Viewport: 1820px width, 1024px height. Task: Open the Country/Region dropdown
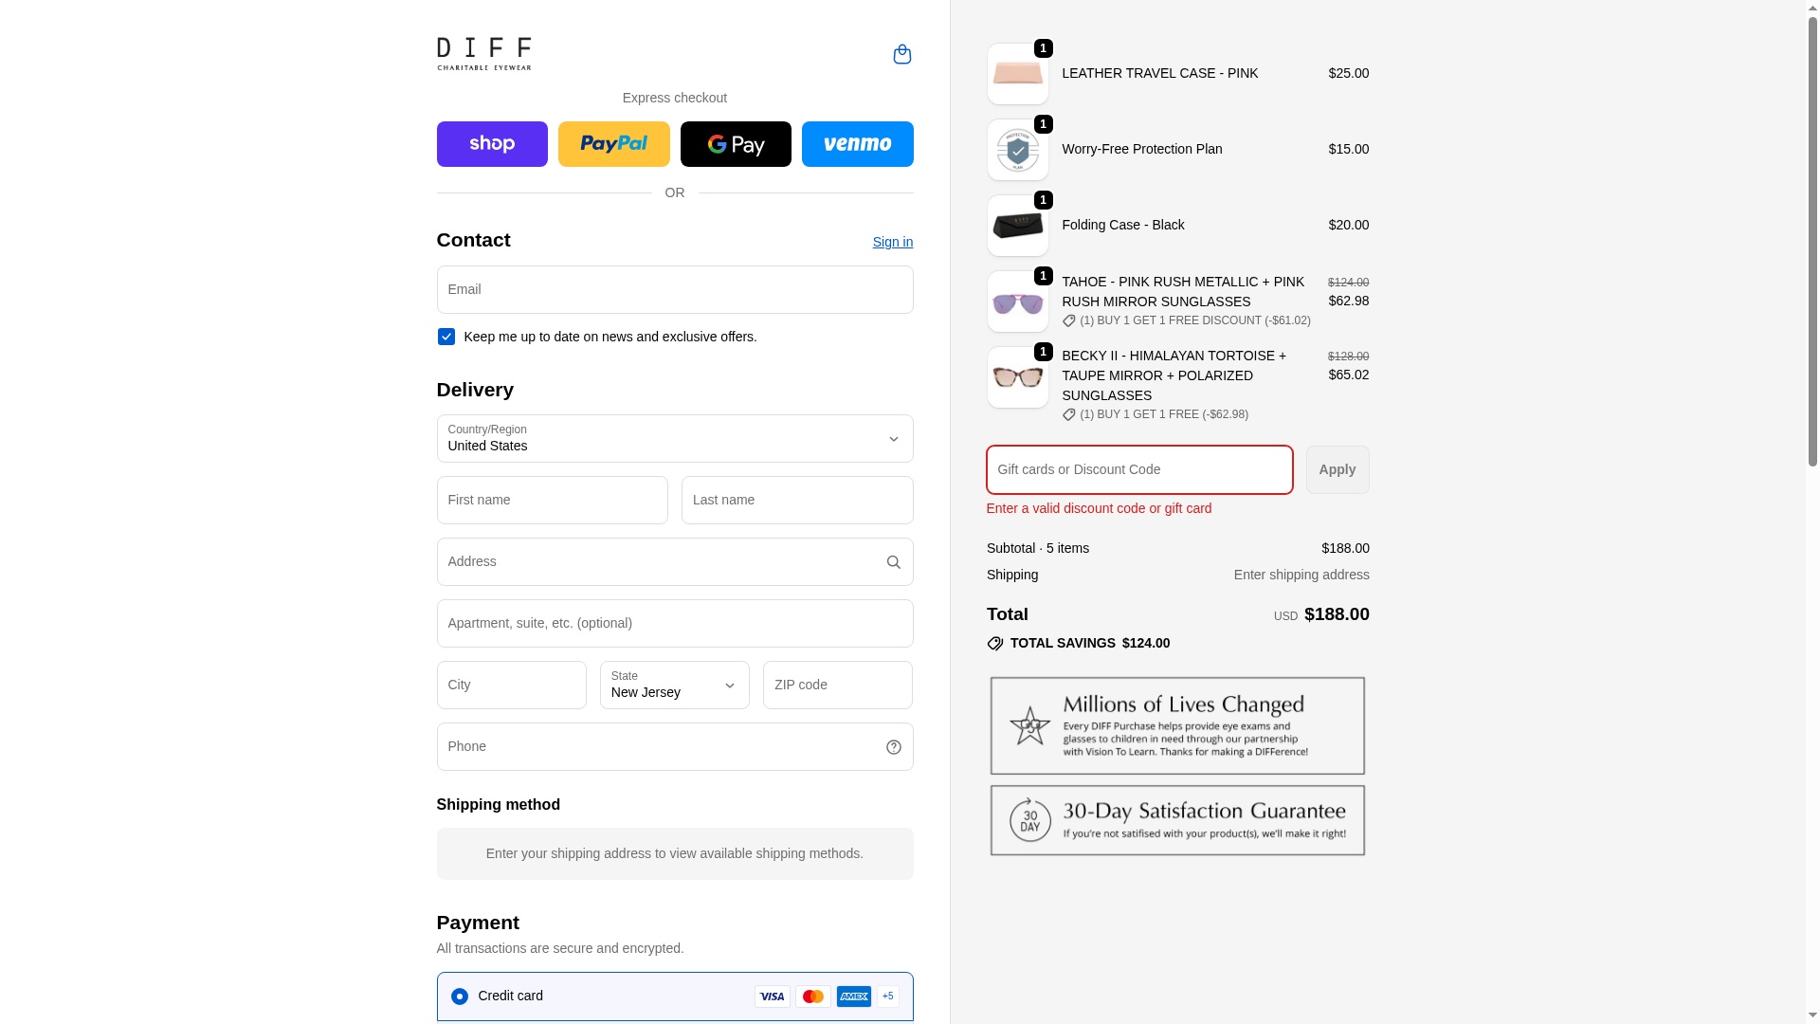pos(675,438)
